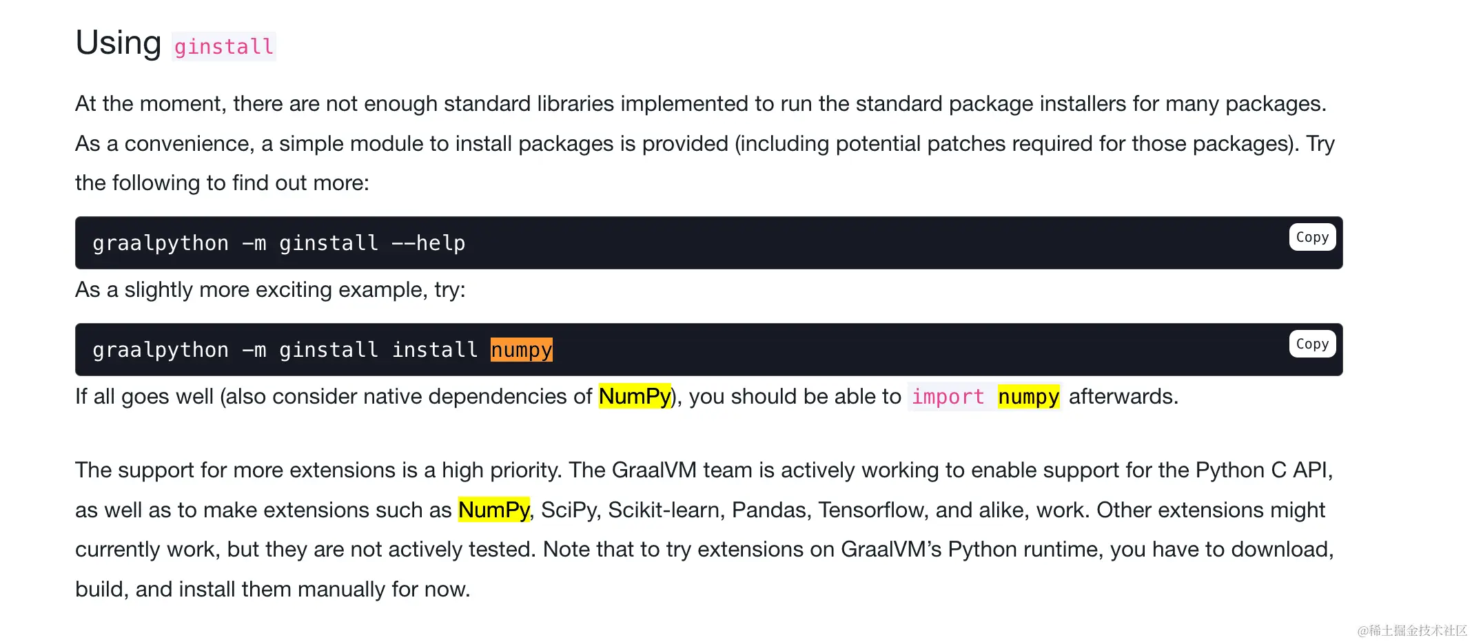Click the word 'afterwards' after import numpy
The height and width of the screenshot is (642, 1472).
[x=1123, y=396]
